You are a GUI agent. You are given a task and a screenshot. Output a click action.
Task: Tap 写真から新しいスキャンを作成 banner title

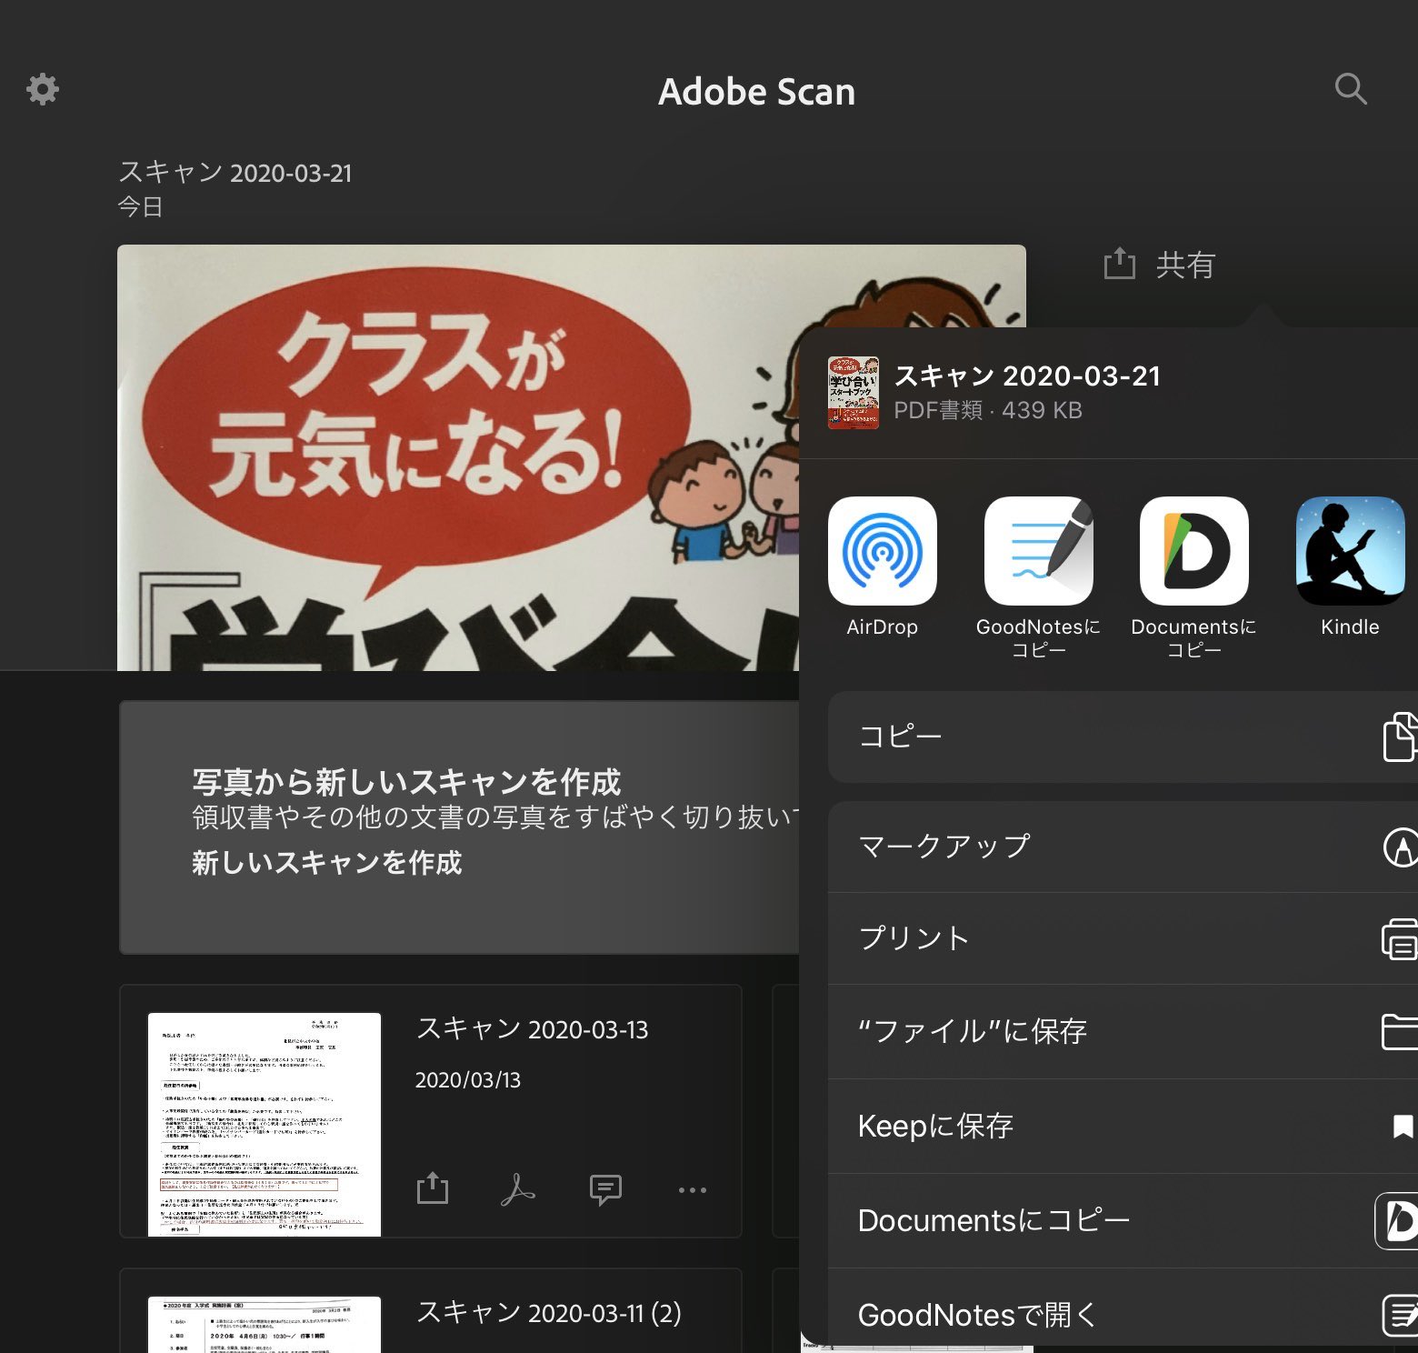tap(406, 782)
